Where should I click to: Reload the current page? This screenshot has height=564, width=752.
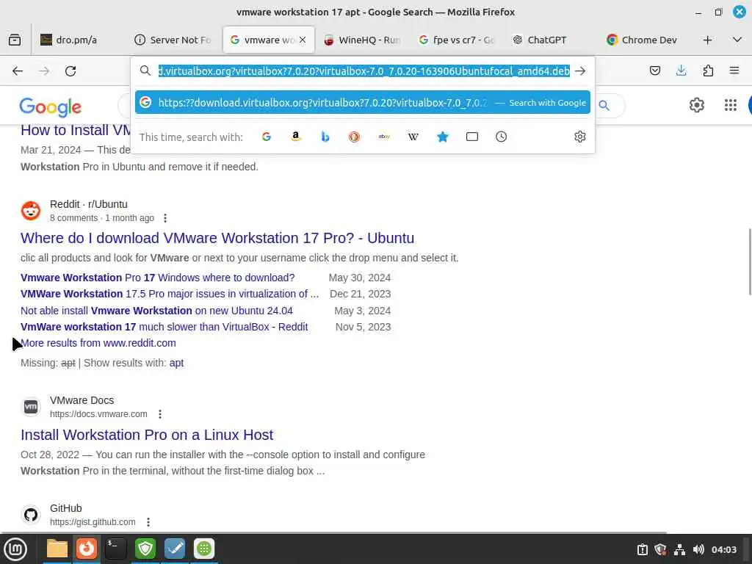coord(70,71)
